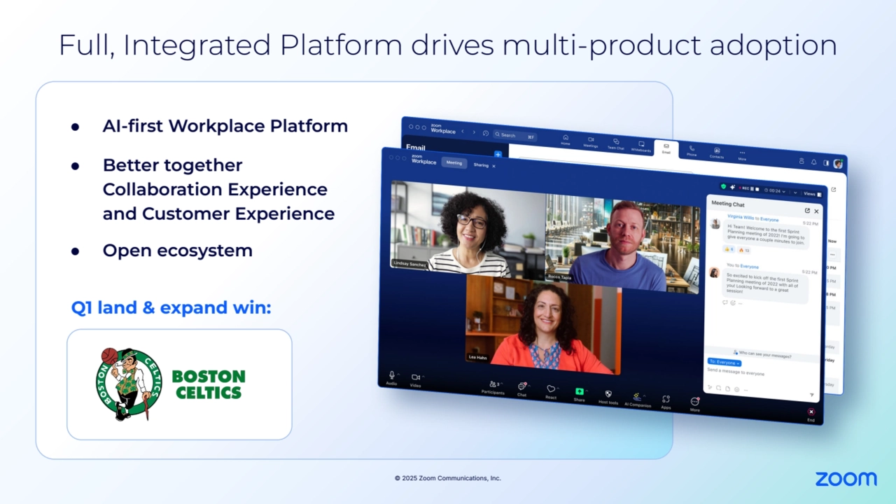This screenshot has height=504, width=896.
Task: Pause the recording
Action: coord(752,189)
